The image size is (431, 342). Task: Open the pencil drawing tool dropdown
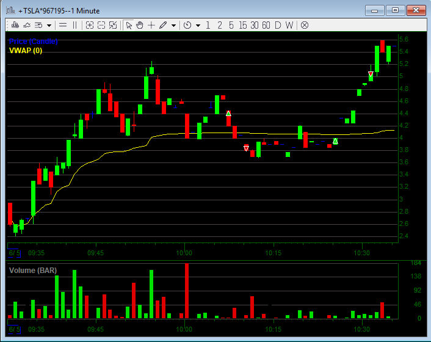click(173, 26)
